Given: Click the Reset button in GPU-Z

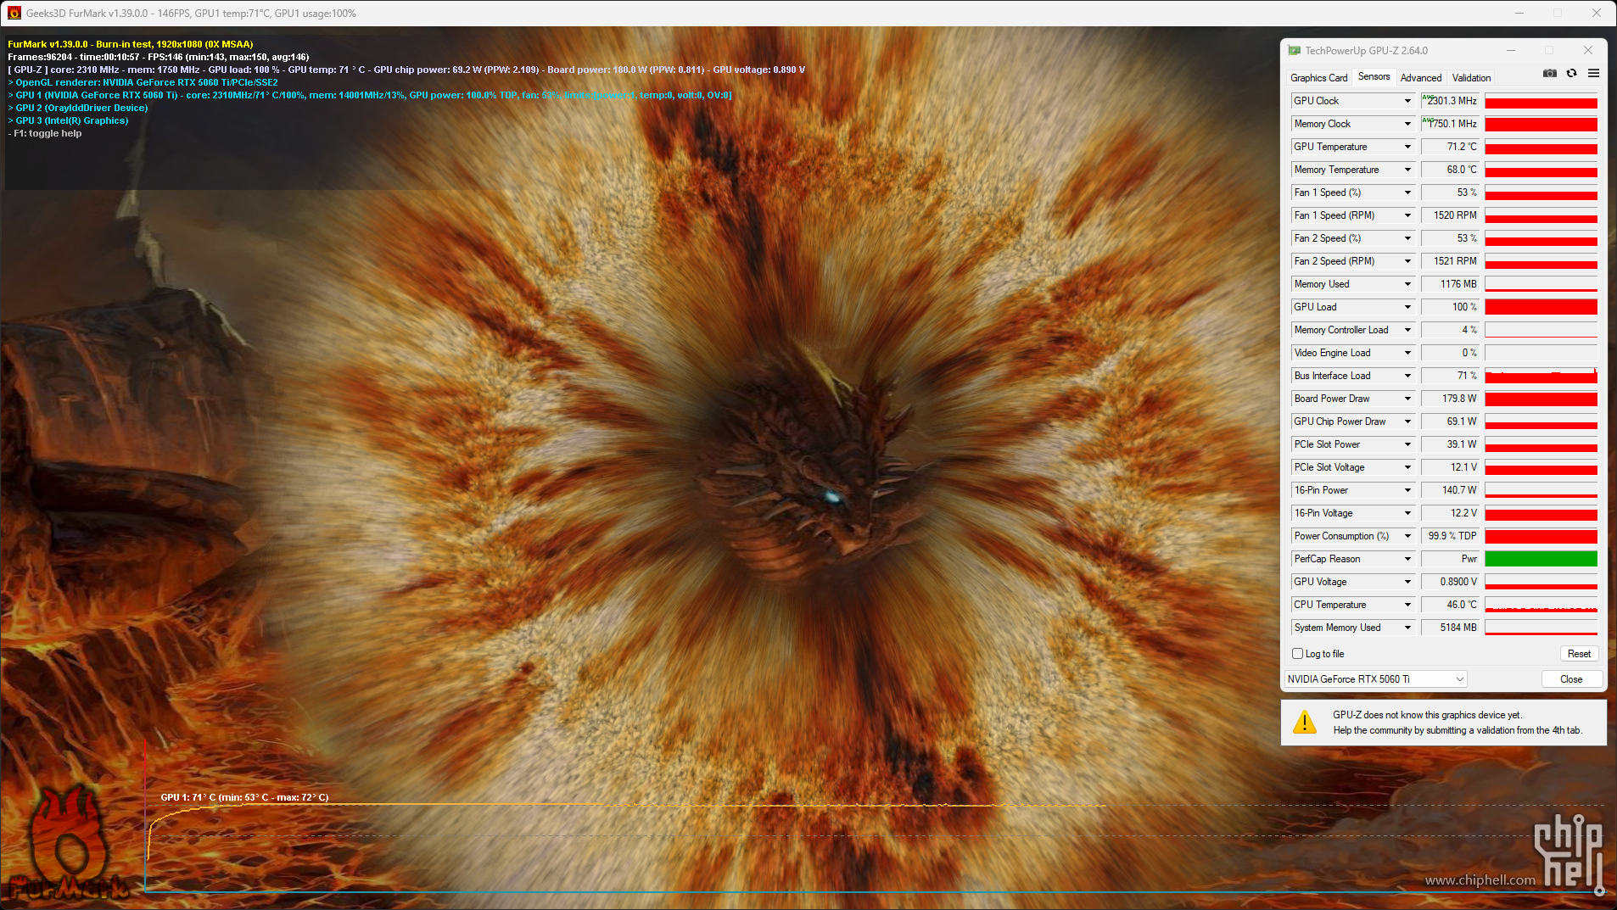Looking at the screenshot, I should (x=1579, y=654).
